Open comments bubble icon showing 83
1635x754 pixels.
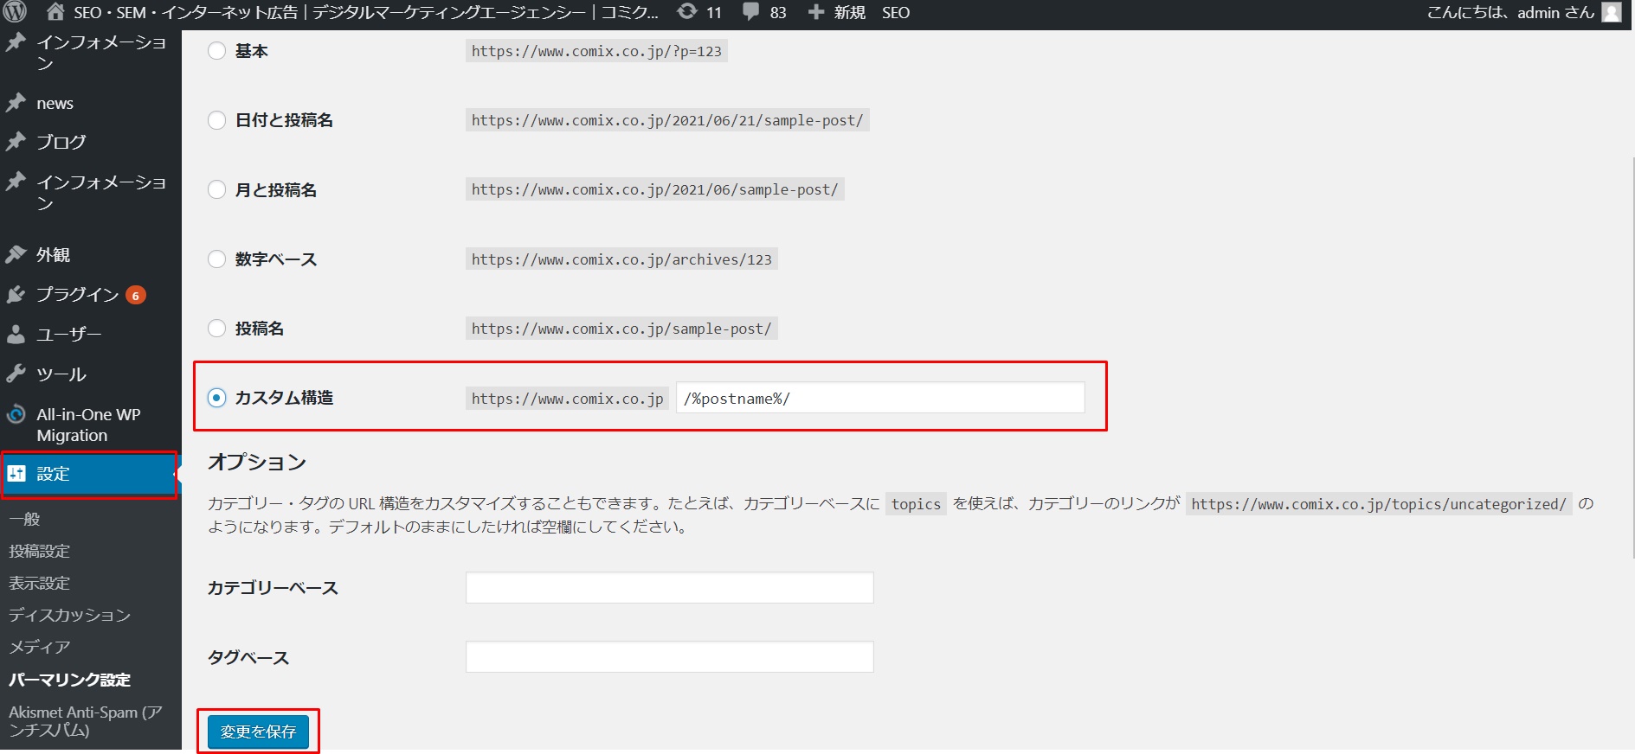[x=750, y=12]
